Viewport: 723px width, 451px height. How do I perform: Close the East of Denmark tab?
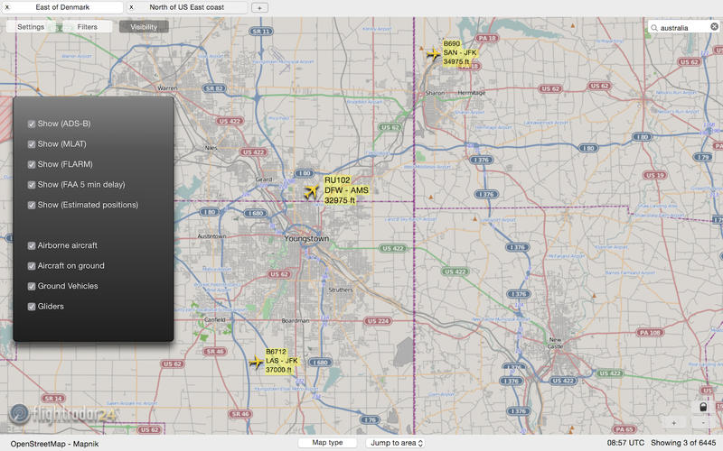tap(6, 7)
